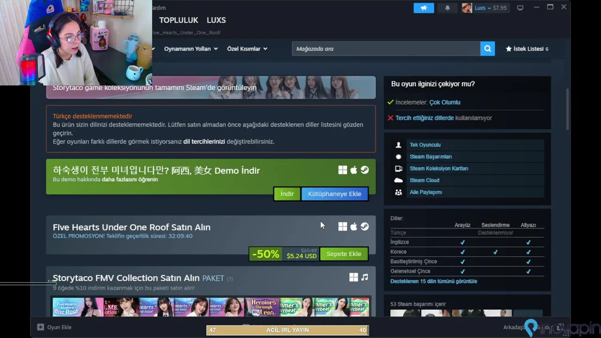Click Basitleştirilmiş Çince language row
Image resolution: width=601 pixels, height=338 pixels.
click(467, 261)
